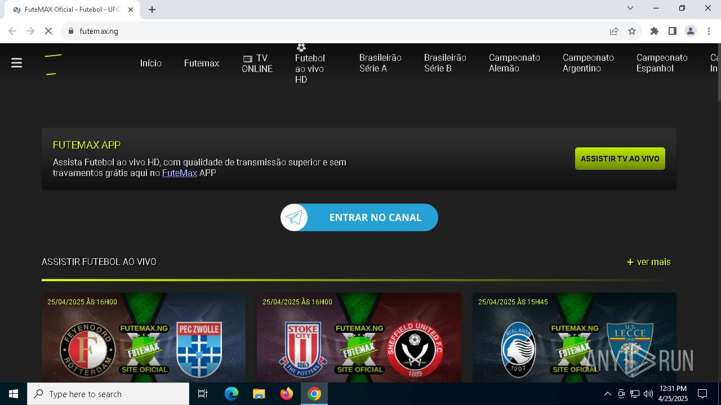
Task: Open the Chrome extensions puzzle icon
Action: pyautogui.click(x=655, y=31)
